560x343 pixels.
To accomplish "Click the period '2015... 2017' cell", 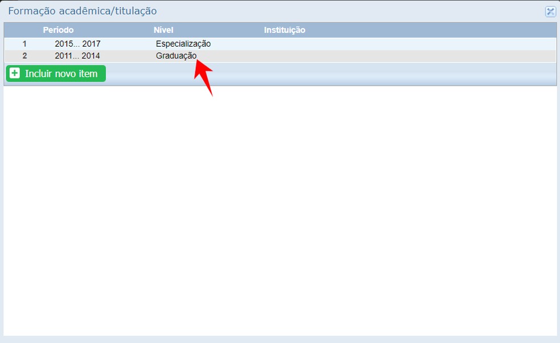I will click(x=77, y=44).
